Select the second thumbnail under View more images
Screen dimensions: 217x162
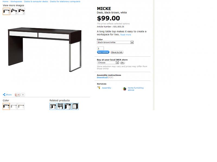[14, 11]
